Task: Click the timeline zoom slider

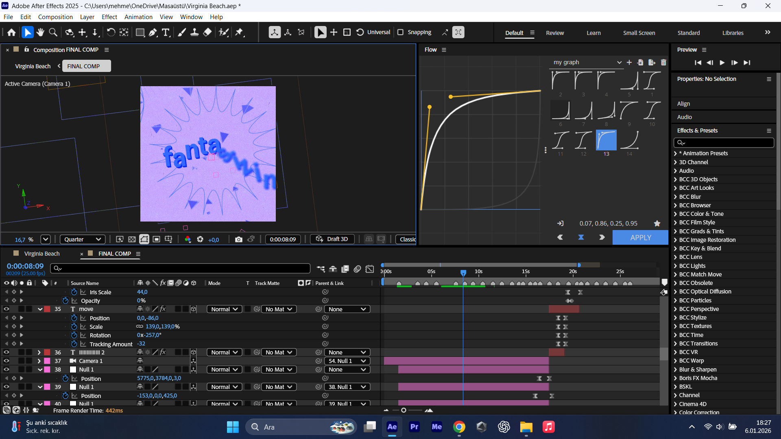Action: point(404,410)
